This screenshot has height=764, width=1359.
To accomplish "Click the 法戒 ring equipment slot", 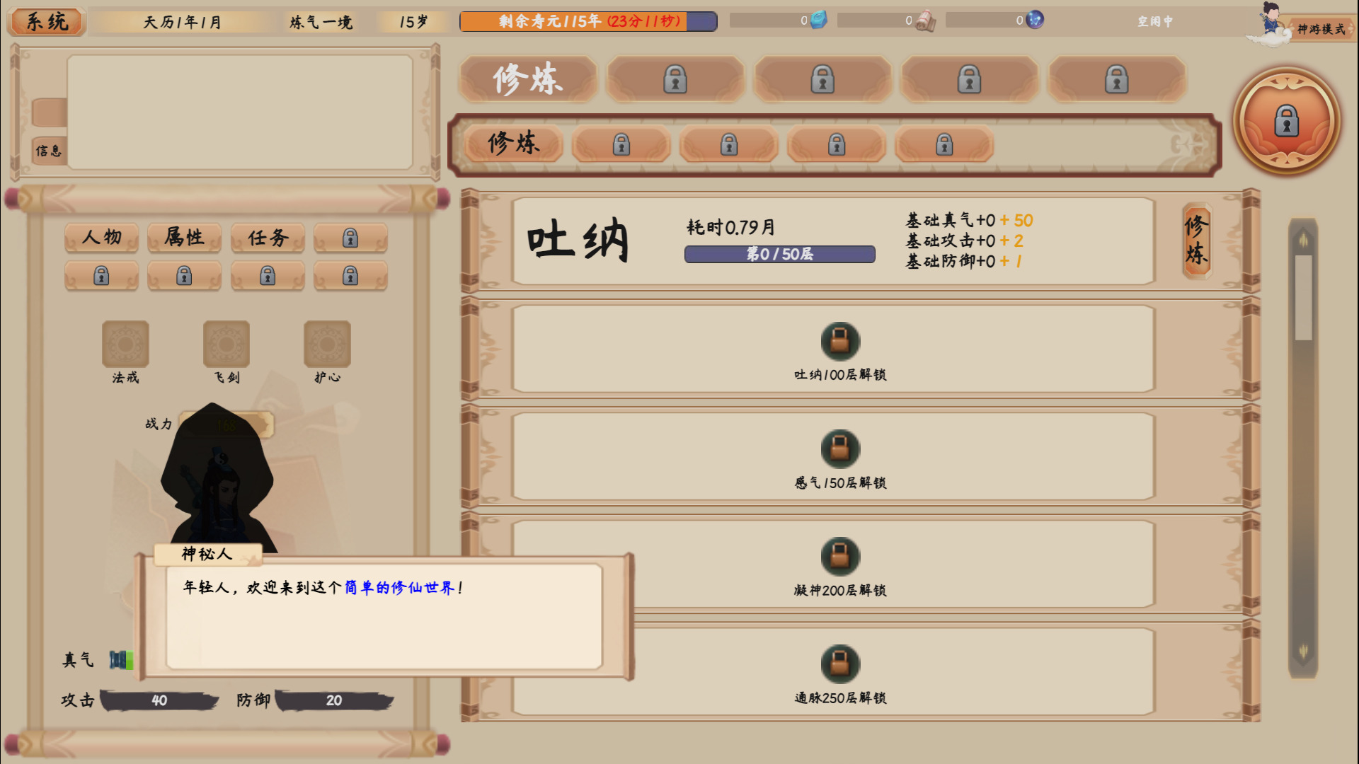I will click(x=125, y=345).
